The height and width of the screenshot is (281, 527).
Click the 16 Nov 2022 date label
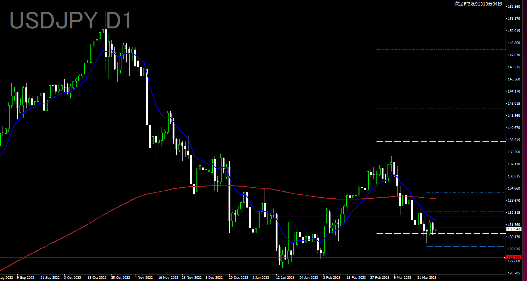pos(167,278)
